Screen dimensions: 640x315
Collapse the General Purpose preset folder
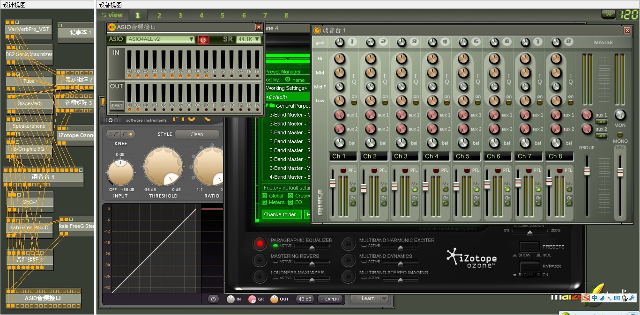click(x=267, y=106)
